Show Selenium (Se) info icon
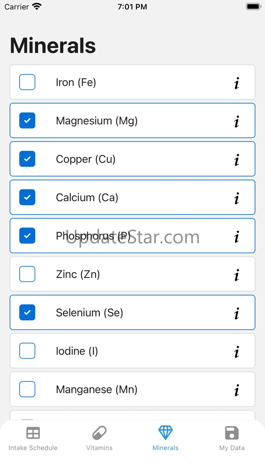265x471 pixels. [237, 313]
